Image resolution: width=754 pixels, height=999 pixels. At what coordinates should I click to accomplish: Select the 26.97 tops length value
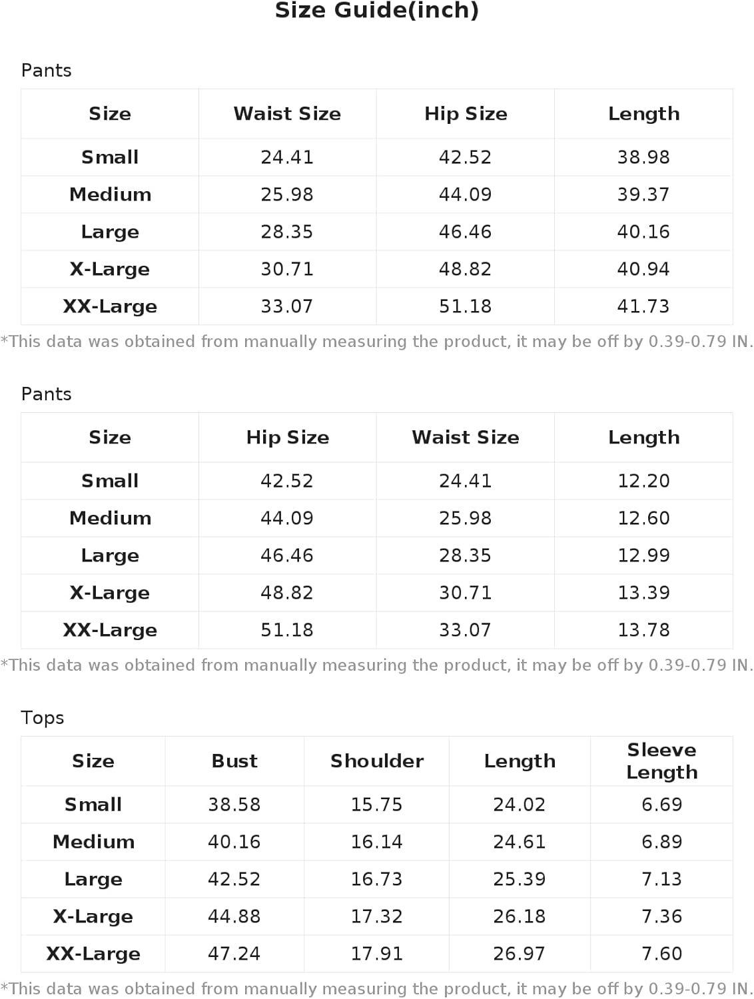(x=520, y=954)
